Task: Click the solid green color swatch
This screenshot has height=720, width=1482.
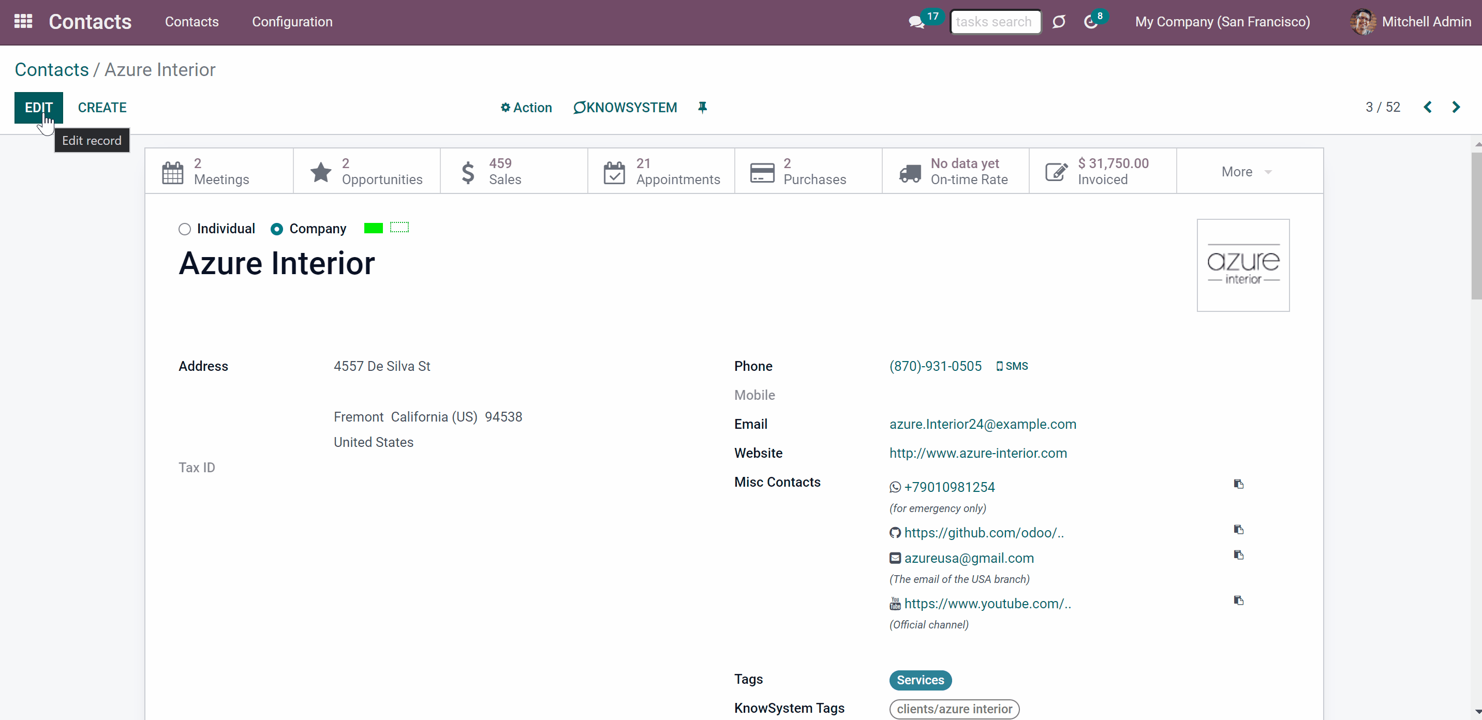Action: point(374,228)
